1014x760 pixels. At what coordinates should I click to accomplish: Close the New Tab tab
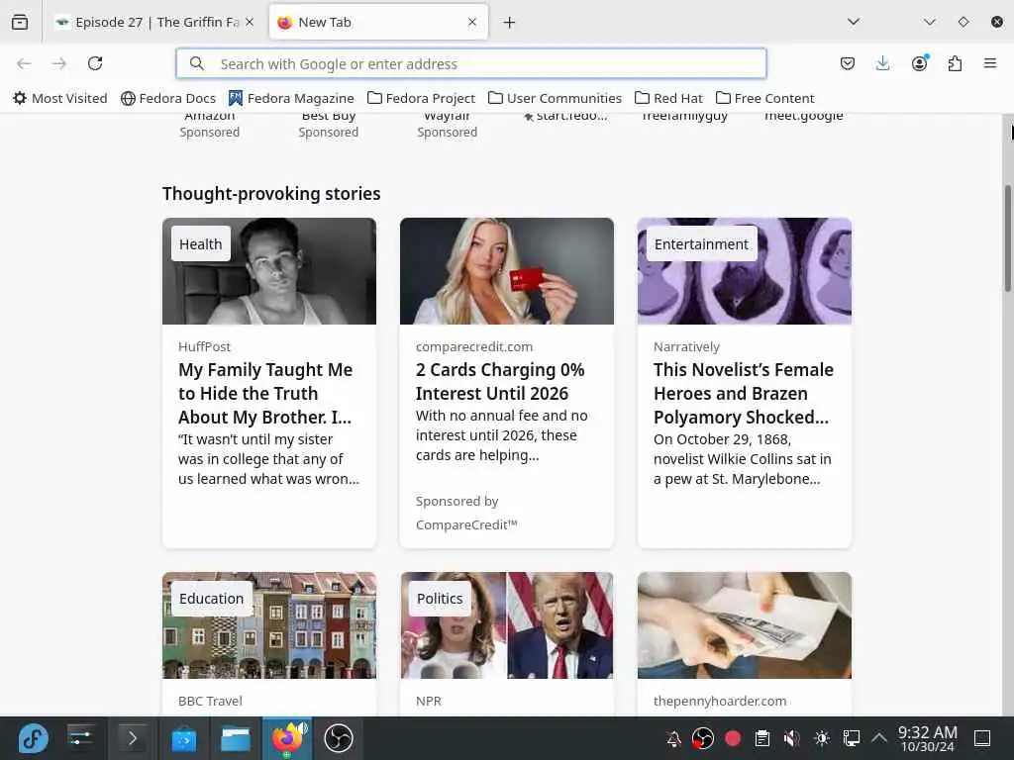click(x=472, y=22)
